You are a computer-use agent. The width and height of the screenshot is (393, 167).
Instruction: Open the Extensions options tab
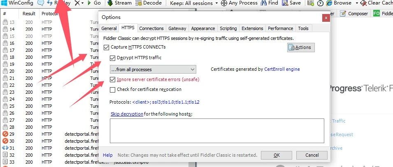252,28
